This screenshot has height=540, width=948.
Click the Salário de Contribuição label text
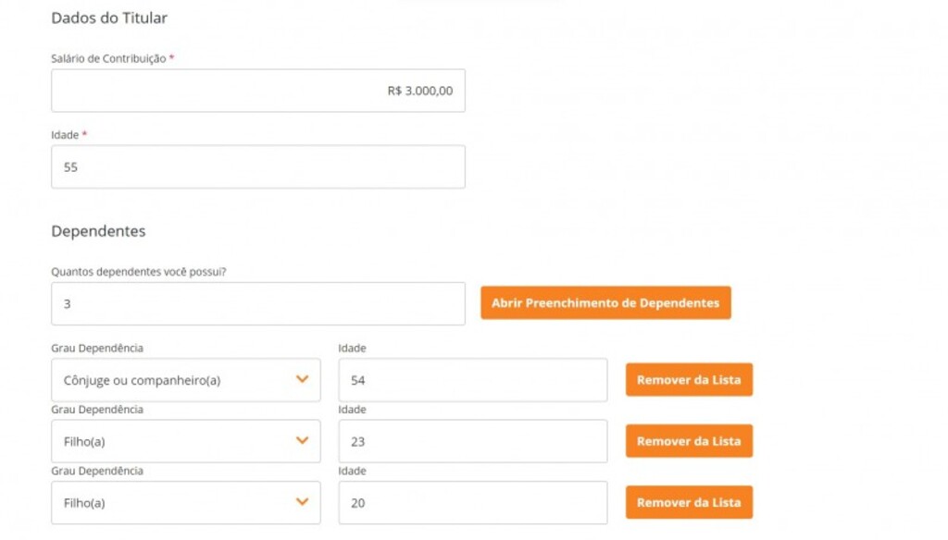click(x=108, y=59)
